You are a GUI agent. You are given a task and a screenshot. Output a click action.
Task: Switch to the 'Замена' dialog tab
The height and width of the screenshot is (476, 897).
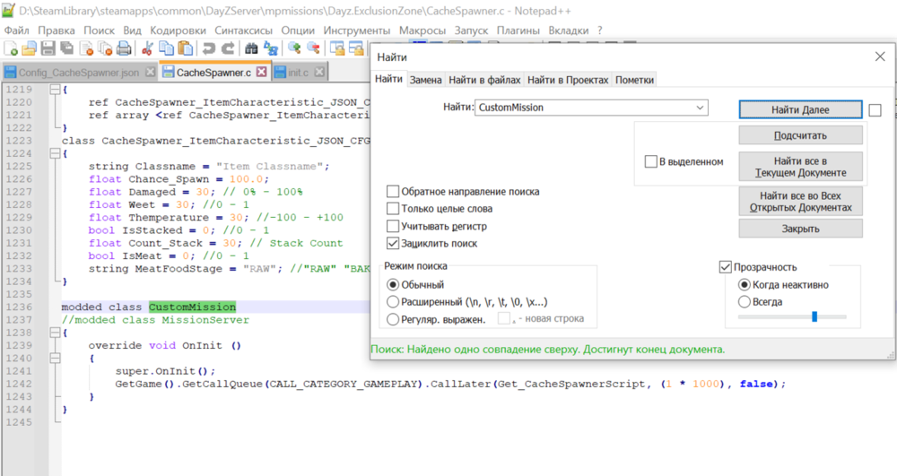pyautogui.click(x=425, y=80)
